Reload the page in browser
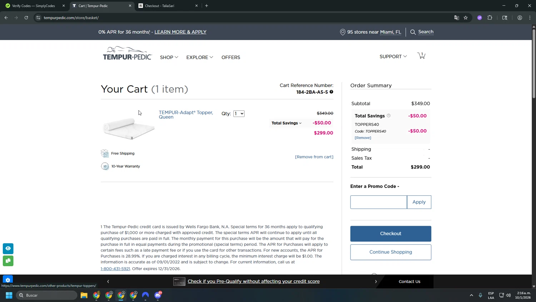 coord(26,18)
